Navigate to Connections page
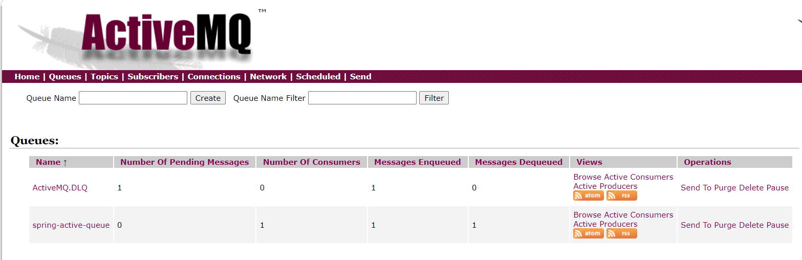Image resolution: width=802 pixels, height=260 pixels. 214,77
